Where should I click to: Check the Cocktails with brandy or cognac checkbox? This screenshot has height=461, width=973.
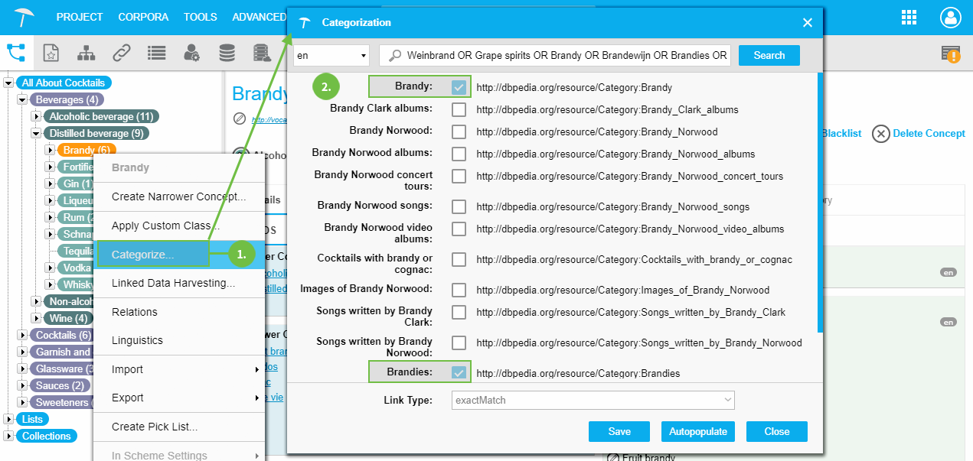pyautogui.click(x=459, y=259)
